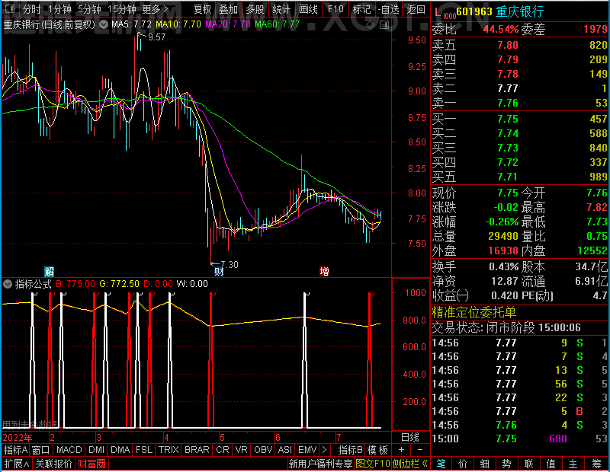Open 图文F10 info page
Image resolution: width=610 pixels, height=472 pixels.
tap(373, 464)
